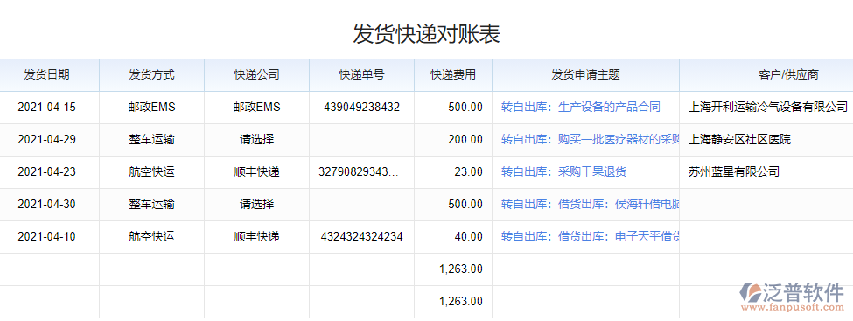The height and width of the screenshot is (321, 853).
Task: Click the 发货申请主题 column header
Action: click(x=586, y=75)
